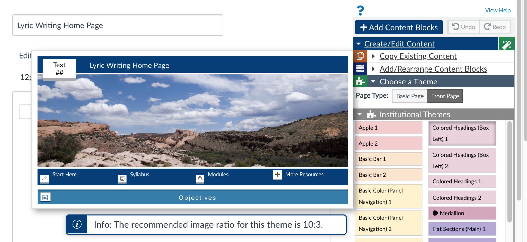
Task: Toggle the plus icon next to More Resources
Action: pos(277,175)
